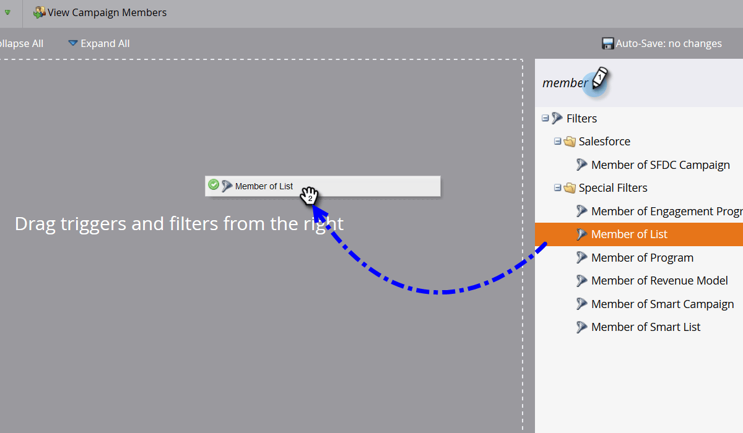Click the Salesforce folder icon
The width and height of the screenshot is (743, 433).
[x=570, y=141]
